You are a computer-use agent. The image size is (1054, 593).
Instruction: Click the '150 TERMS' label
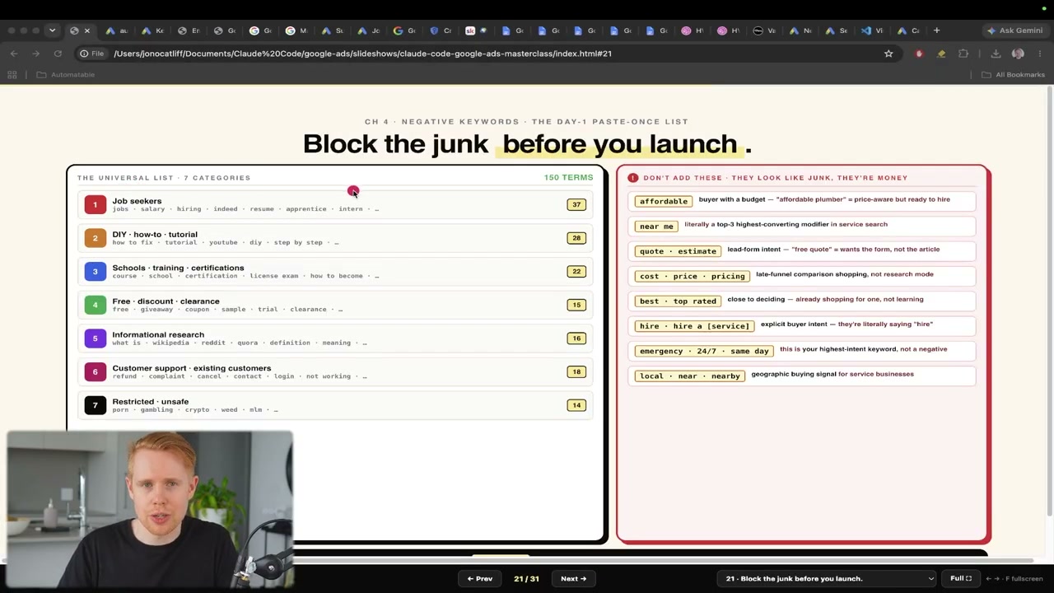coord(568,178)
